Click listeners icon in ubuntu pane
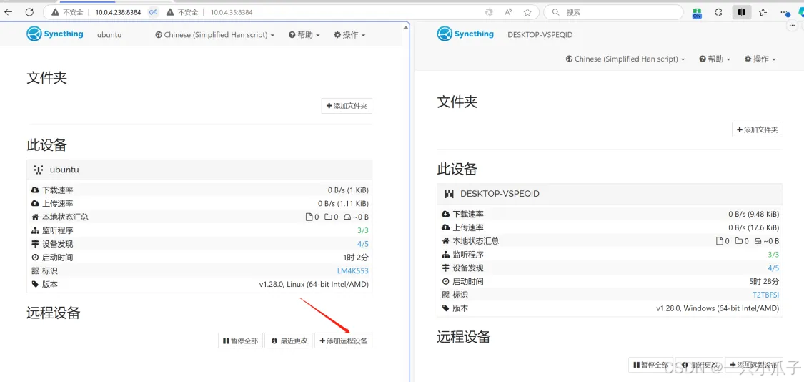 point(35,230)
